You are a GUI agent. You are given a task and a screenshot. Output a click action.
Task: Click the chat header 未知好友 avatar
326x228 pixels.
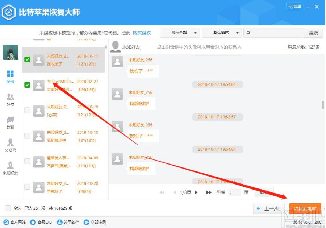pos(116,47)
